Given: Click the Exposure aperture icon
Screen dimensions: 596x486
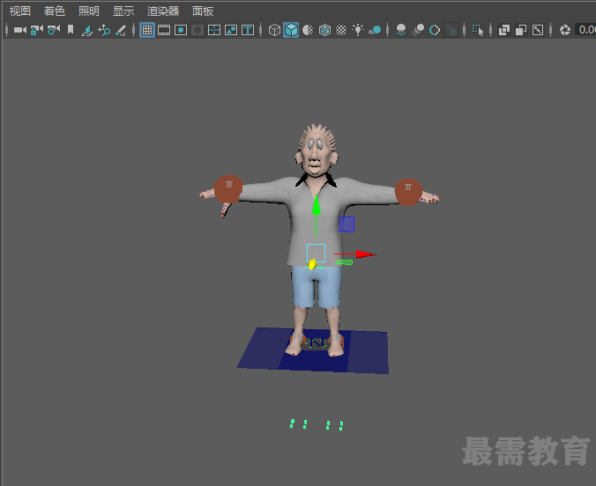Looking at the screenshot, I should 565,30.
